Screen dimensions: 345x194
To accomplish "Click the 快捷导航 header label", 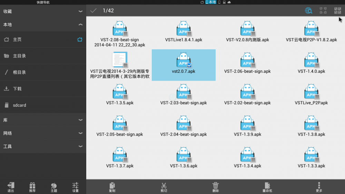I will 43,2.
